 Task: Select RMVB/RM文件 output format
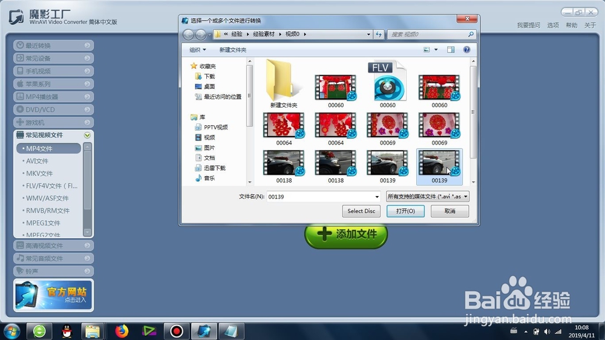coord(47,211)
